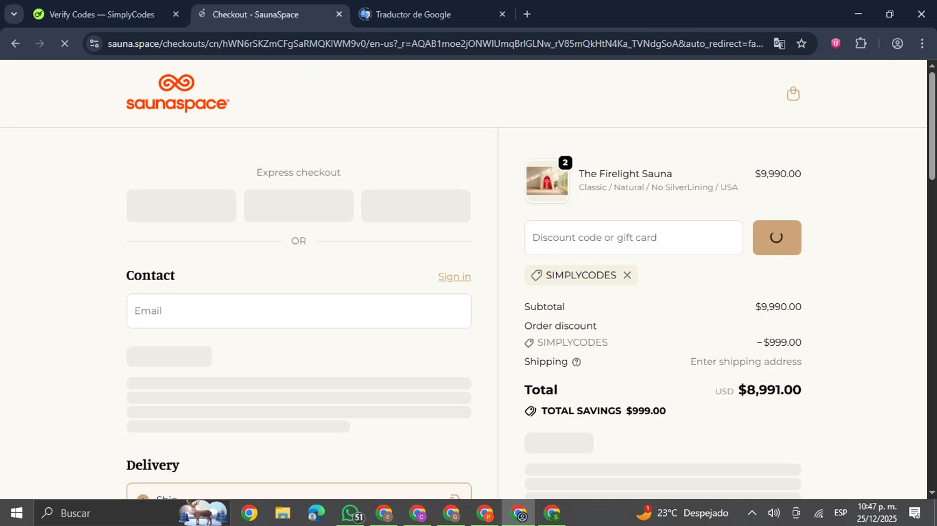Open the weather widget 23°C Despejado

682,513
